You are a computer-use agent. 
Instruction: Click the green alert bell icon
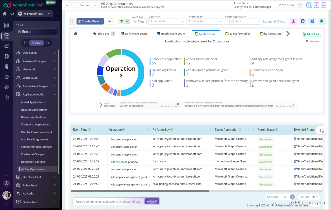point(321,21)
